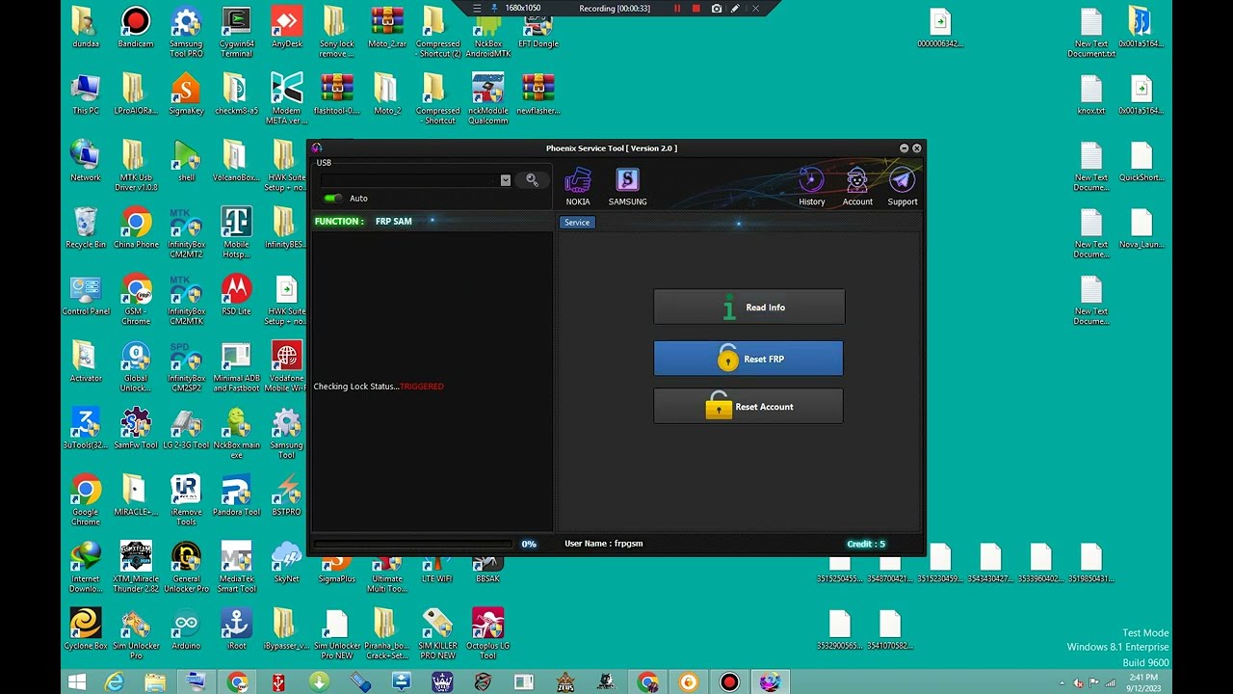This screenshot has height=694, width=1233.
Task: Select the knox.txt file
Action: (1090, 94)
